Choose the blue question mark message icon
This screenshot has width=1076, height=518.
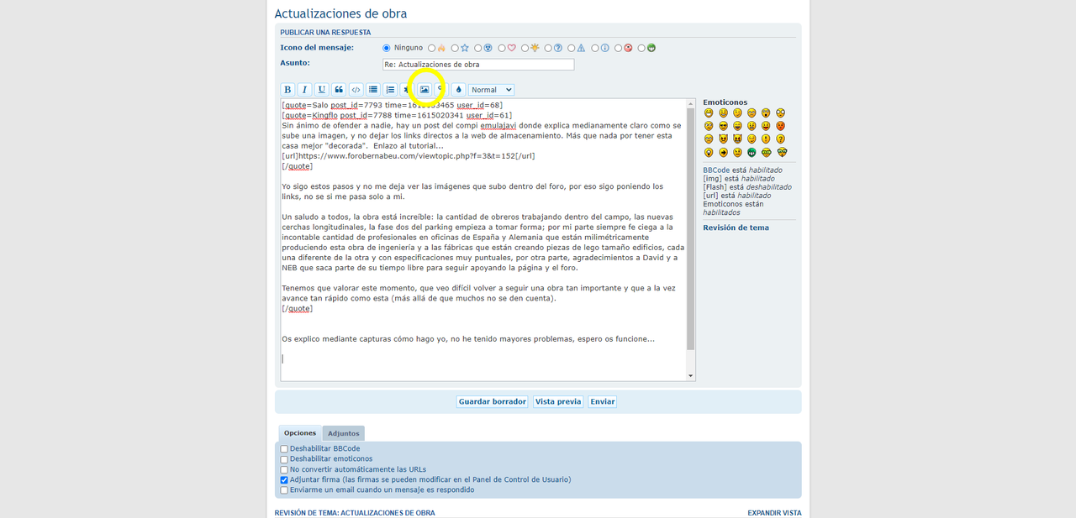548,48
